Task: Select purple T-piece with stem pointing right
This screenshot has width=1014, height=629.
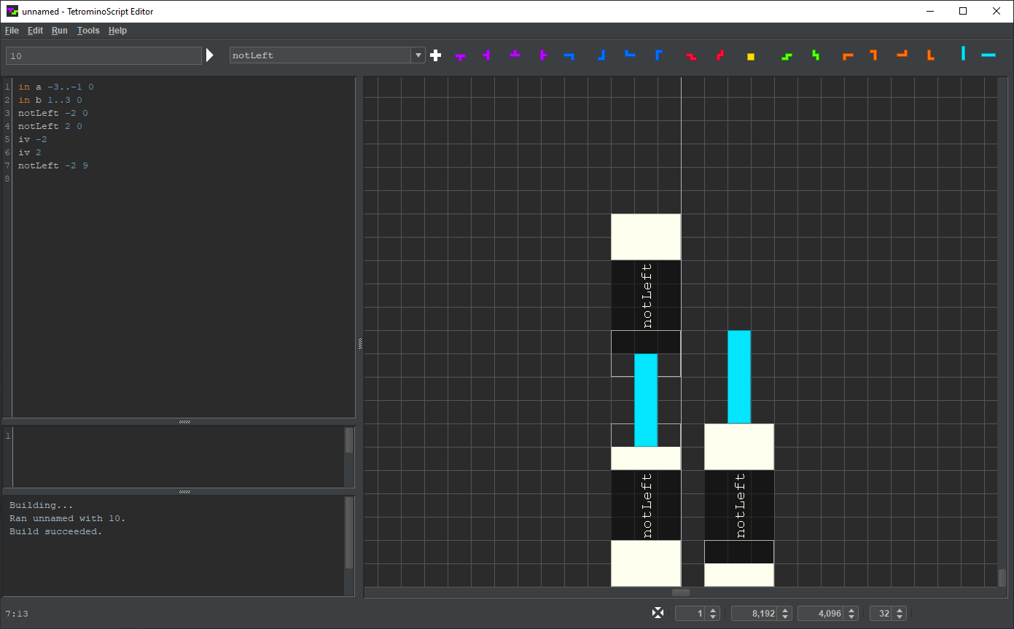Action: [x=543, y=55]
